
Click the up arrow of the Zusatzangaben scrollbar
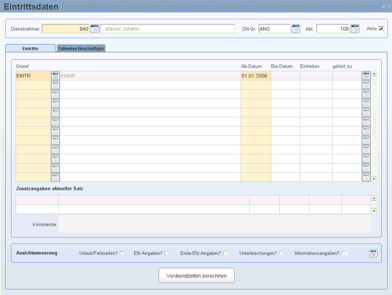[x=374, y=198]
